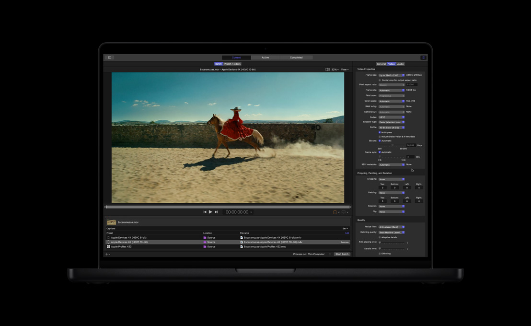The height and width of the screenshot is (326, 531).
Task: Open the Codec dropdown showing HEVC
Action: tap(391, 117)
